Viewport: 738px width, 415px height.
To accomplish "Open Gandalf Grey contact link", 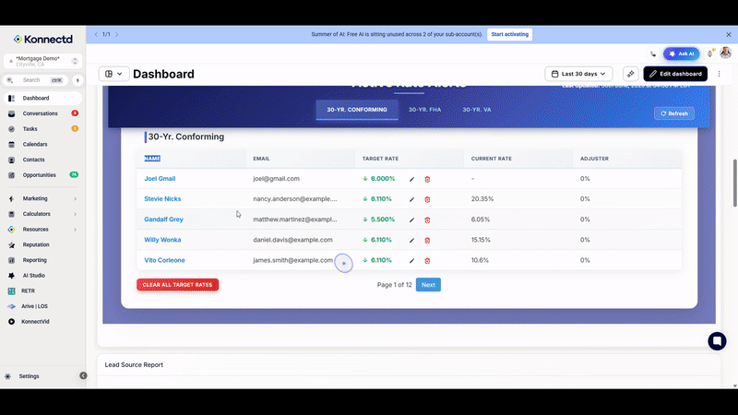I will (163, 219).
